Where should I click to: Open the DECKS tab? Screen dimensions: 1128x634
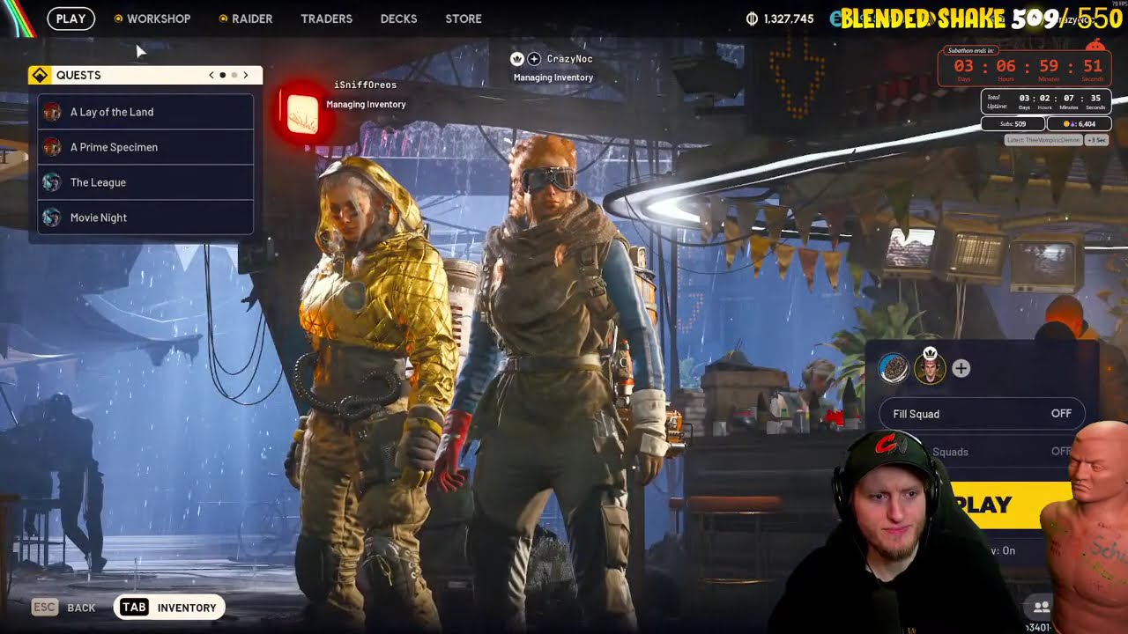[398, 18]
